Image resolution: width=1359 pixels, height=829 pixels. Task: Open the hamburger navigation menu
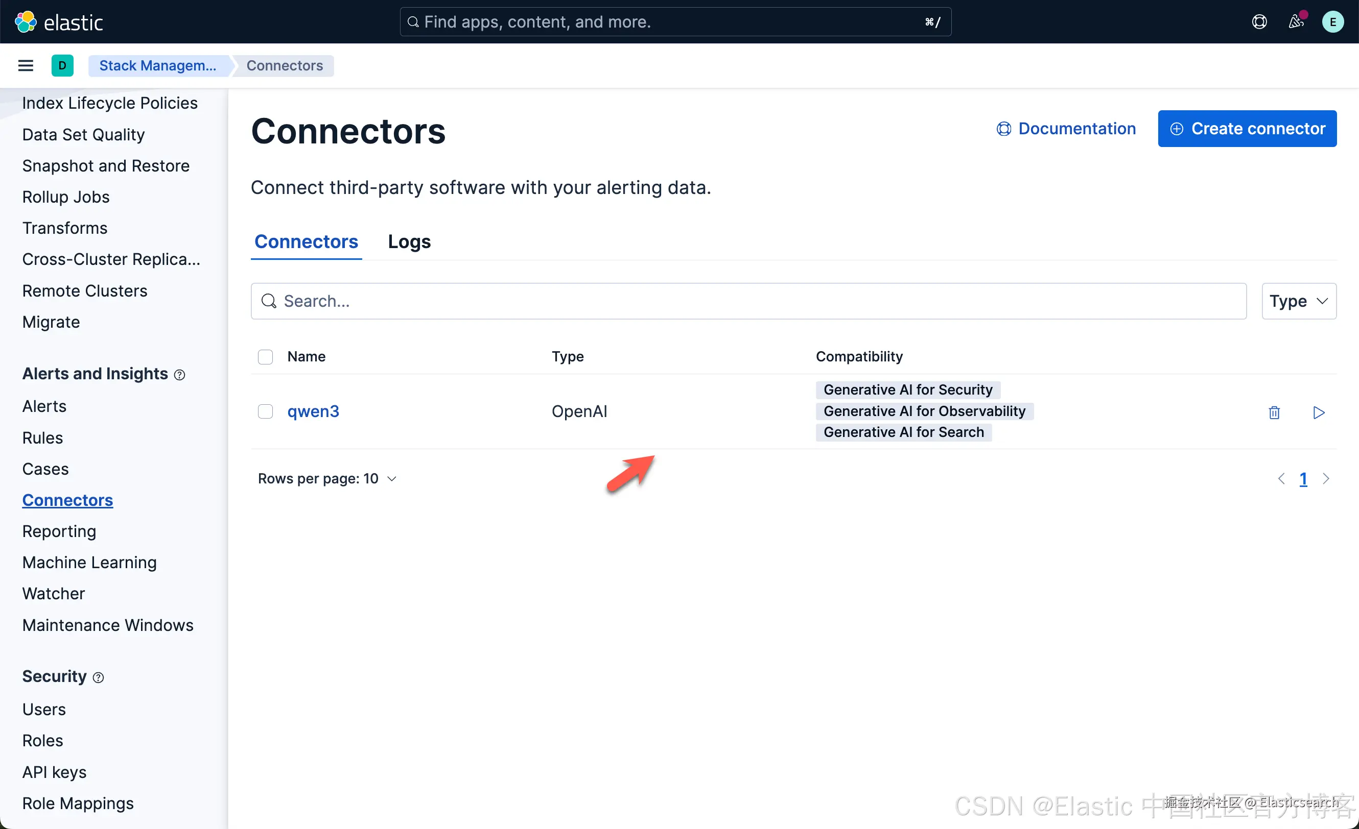(26, 65)
